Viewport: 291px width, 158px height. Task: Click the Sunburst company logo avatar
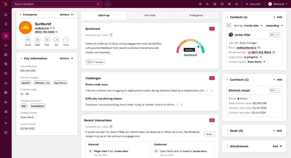click(x=25, y=27)
